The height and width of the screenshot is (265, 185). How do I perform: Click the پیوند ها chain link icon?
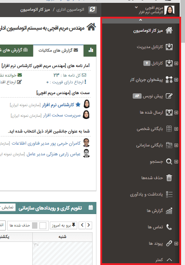(169, 244)
